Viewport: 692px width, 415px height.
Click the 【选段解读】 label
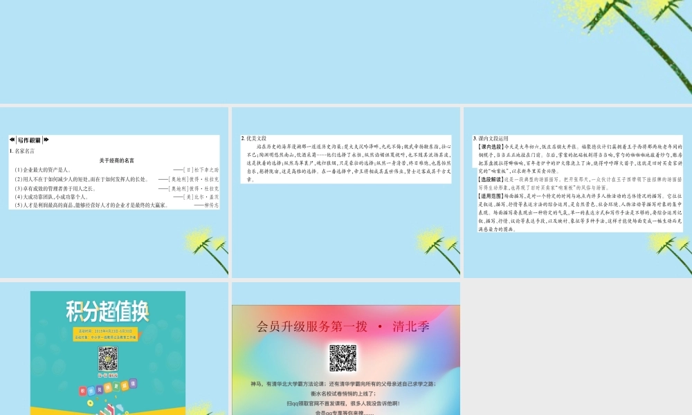pyautogui.click(x=491, y=180)
